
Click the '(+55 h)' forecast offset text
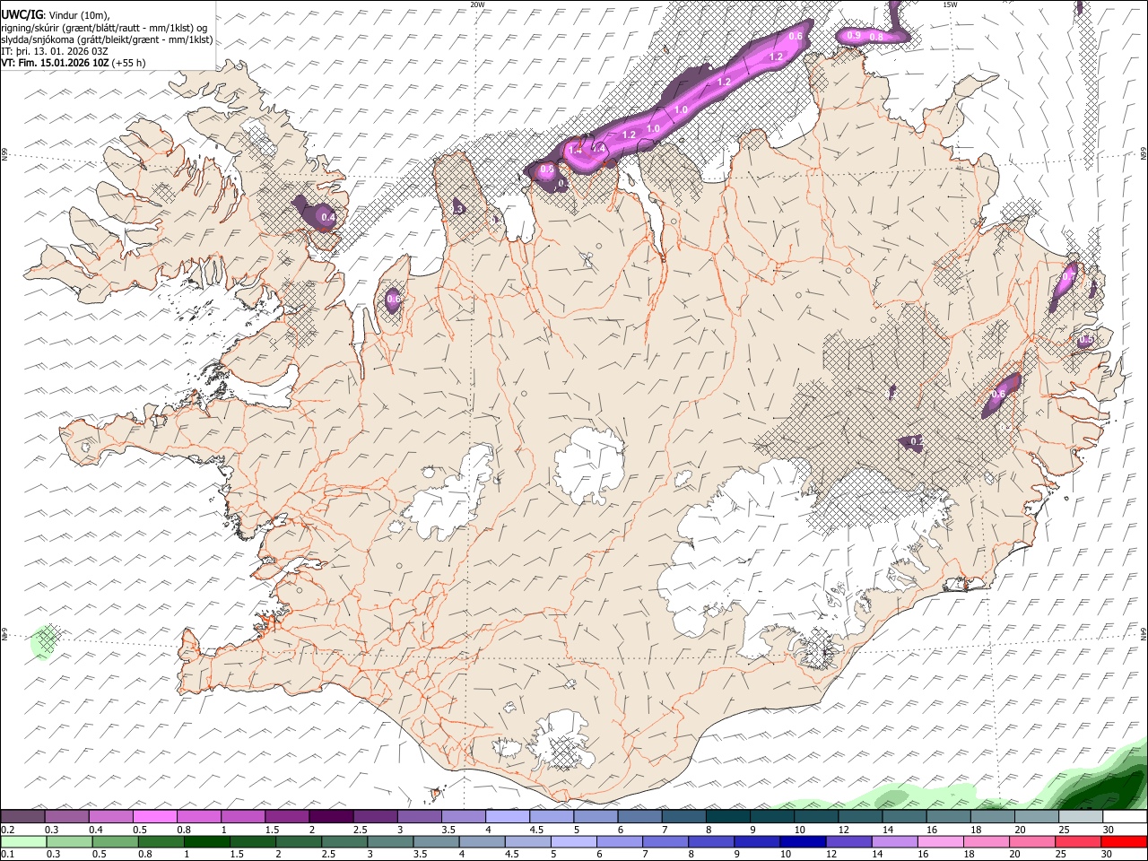click(129, 63)
